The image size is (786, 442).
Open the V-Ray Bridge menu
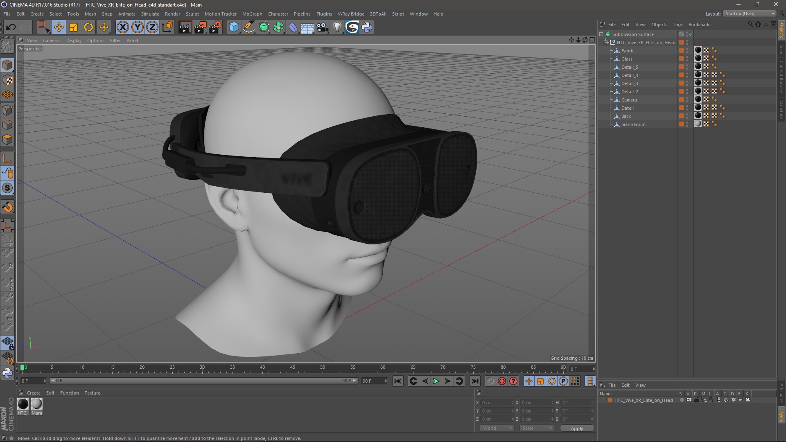pos(351,14)
